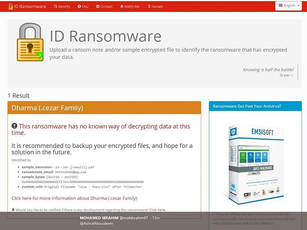Follow the 'Click here.' notification link
The height and width of the screenshot is (230, 307).
point(158,210)
